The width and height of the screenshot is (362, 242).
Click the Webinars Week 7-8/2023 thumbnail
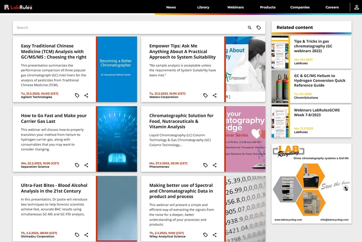pyautogui.click(x=280, y=121)
